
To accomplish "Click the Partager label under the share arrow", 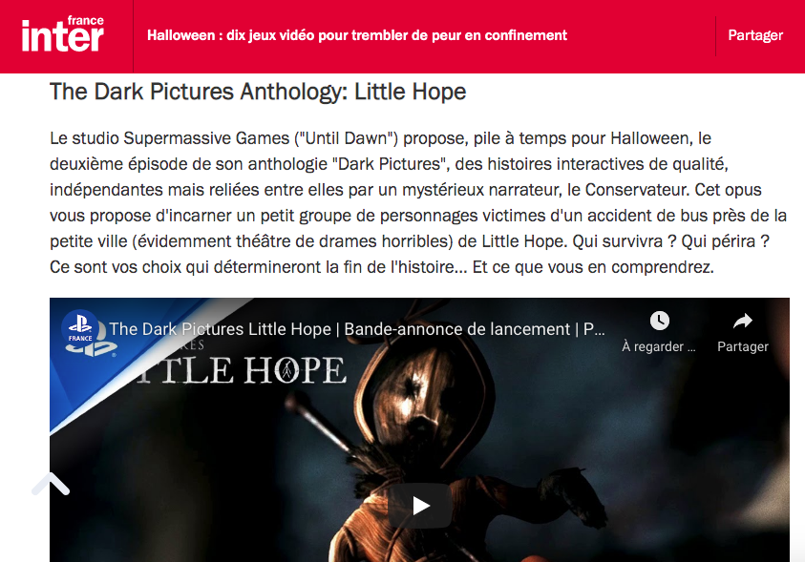I will pyautogui.click(x=743, y=347).
